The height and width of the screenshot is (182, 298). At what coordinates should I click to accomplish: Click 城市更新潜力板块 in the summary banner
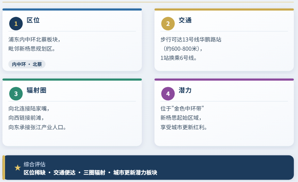click(x=135, y=172)
